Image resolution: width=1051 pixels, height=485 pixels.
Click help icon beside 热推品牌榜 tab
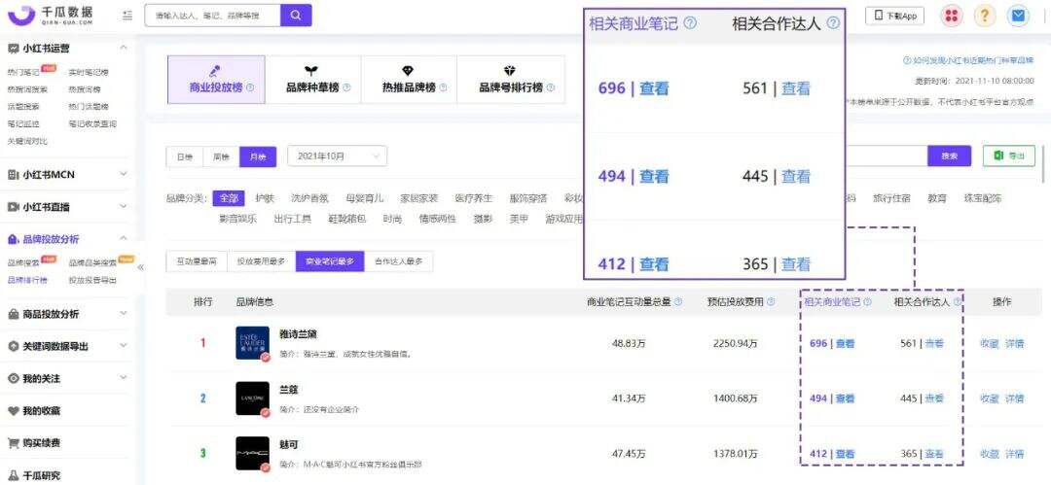(443, 87)
